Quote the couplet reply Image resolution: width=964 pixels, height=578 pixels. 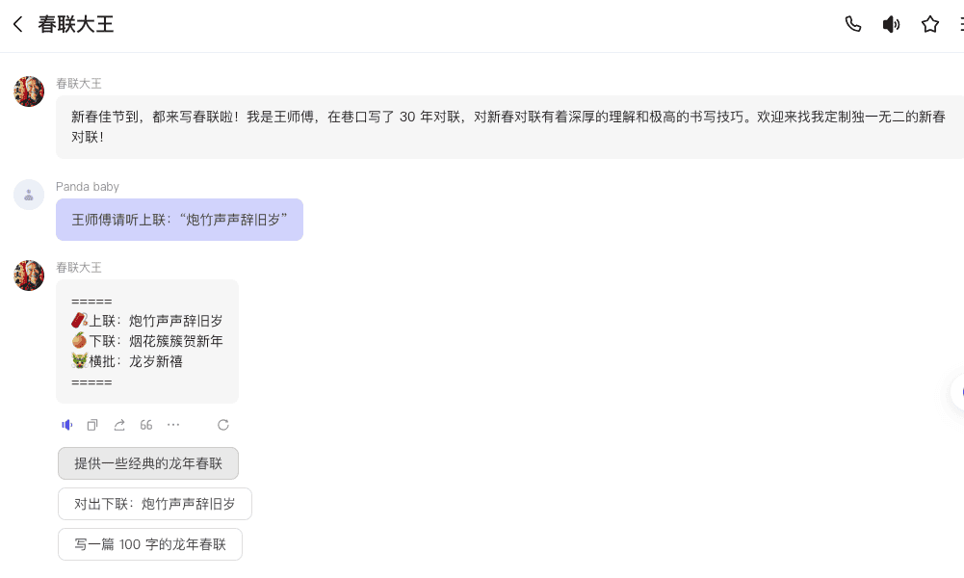(146, 425)
